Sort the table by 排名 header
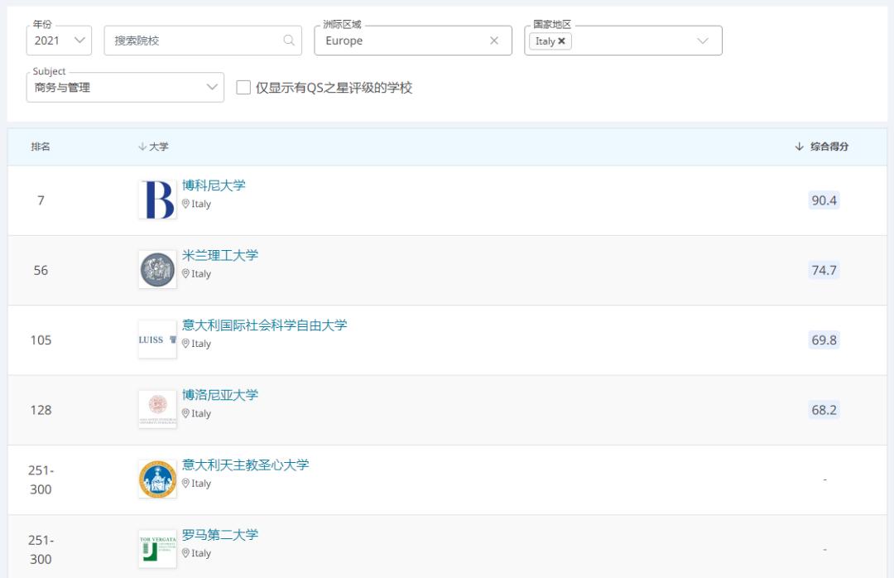 (41, 147)
